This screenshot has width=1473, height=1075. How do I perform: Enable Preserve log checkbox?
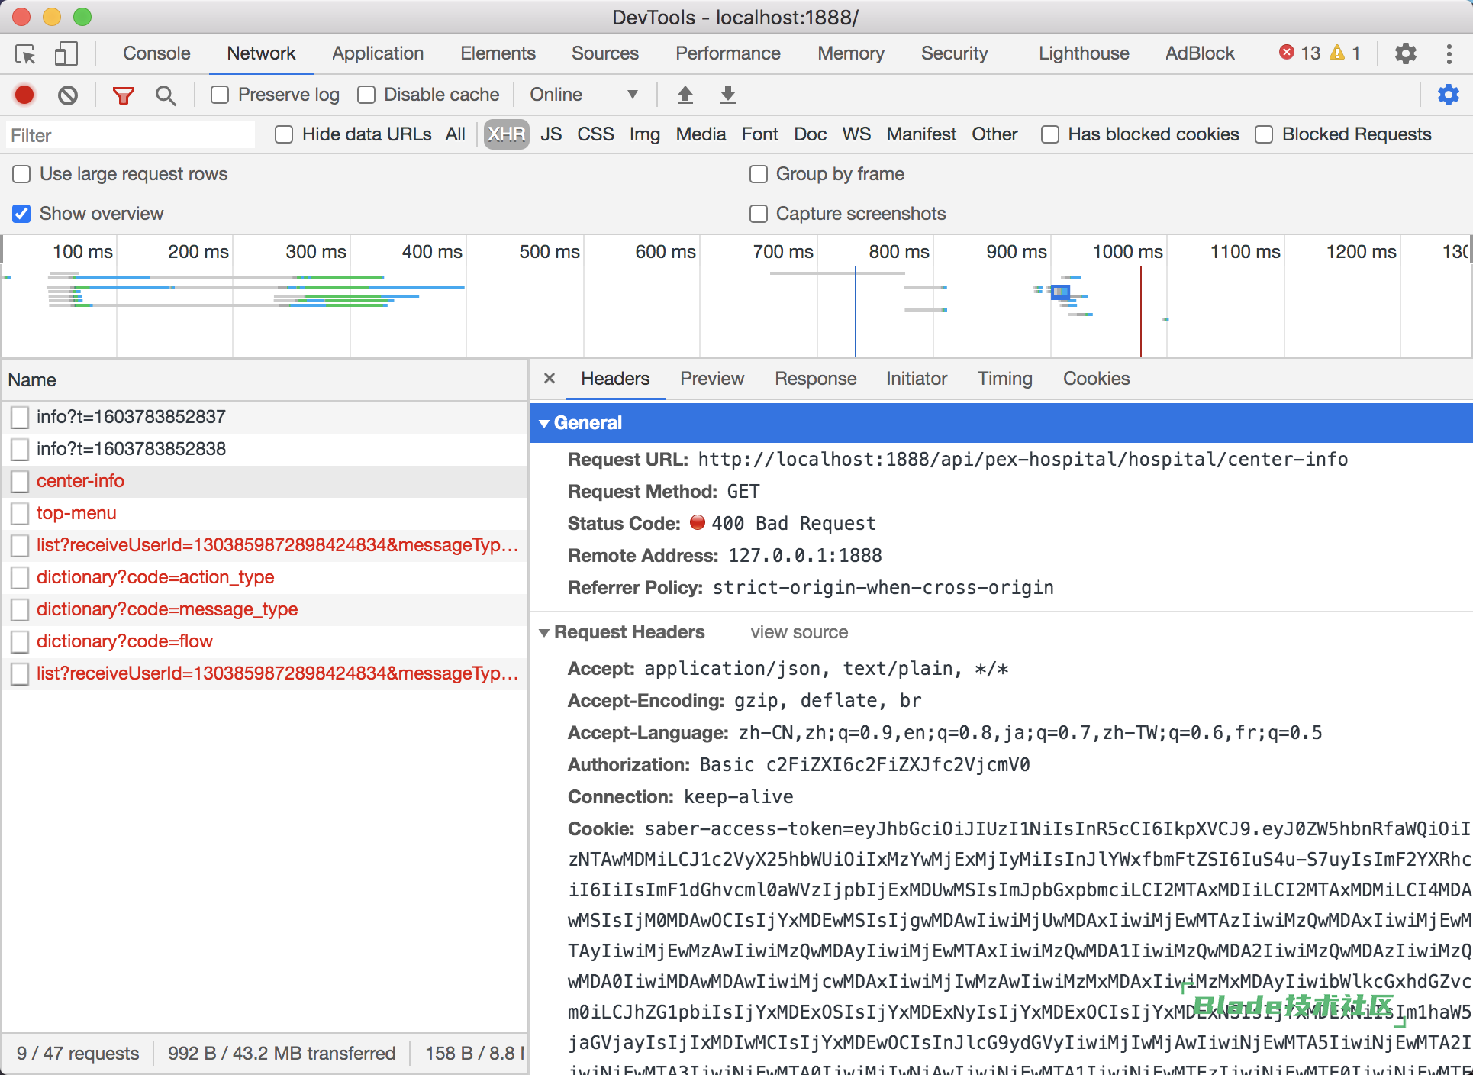pos(220,95)
